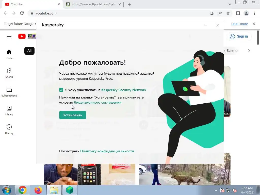Open the Kaspersky Security Network link
The image size is (260, 195).
pos(124,90)
